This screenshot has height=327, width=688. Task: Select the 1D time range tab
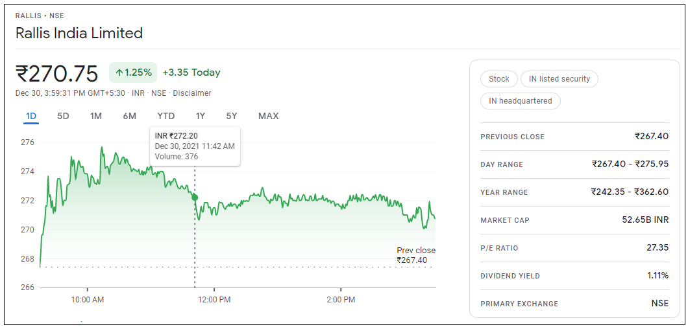31,116
